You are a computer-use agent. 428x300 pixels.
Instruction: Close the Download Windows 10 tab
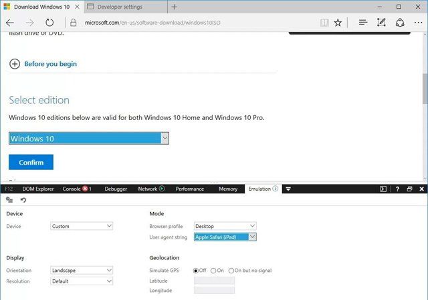coord(78,7)
